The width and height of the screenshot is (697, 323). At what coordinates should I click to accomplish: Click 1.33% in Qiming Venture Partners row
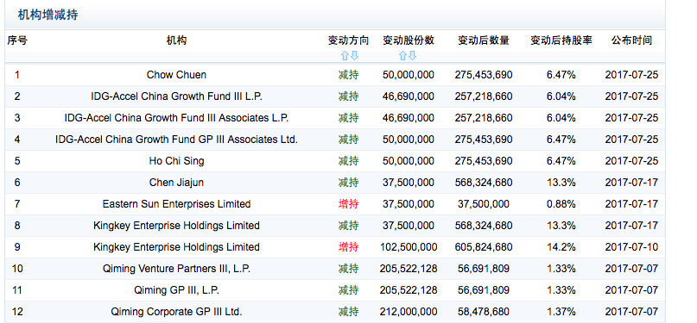click(561, 269)
